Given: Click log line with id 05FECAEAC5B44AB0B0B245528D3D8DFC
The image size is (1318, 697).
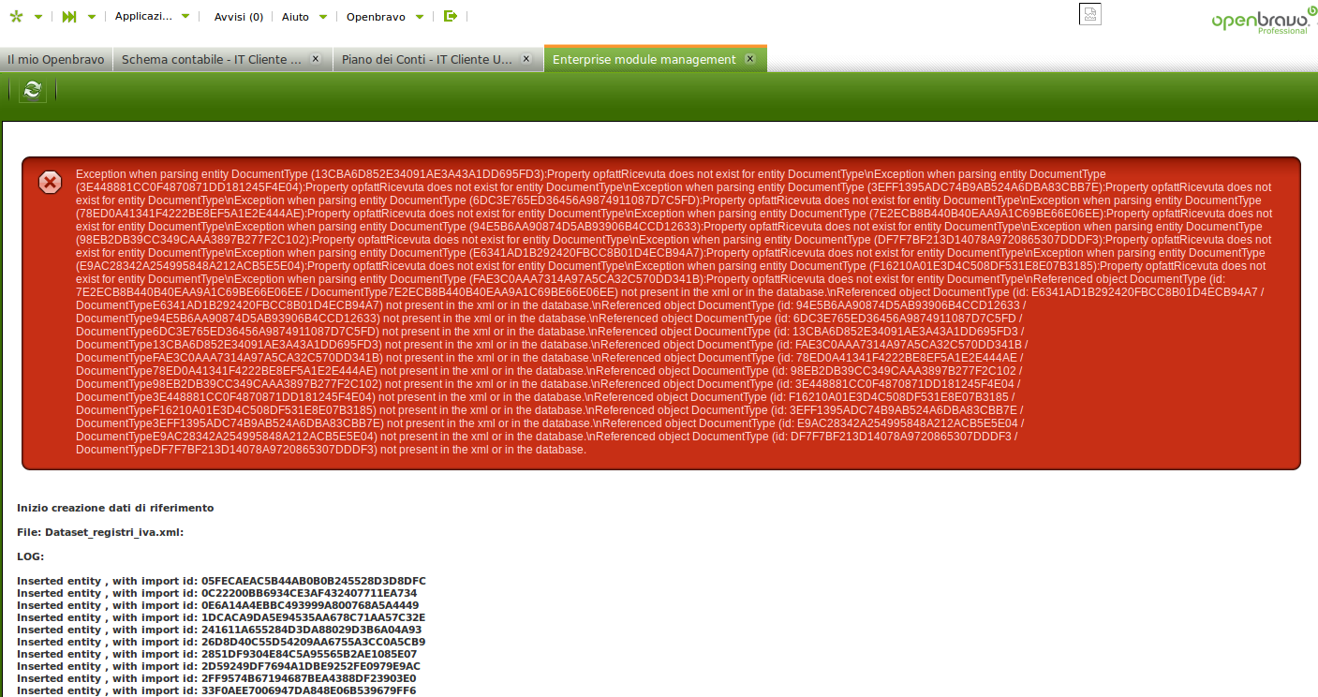Looking at the screenshot, I should click(221, 581).
